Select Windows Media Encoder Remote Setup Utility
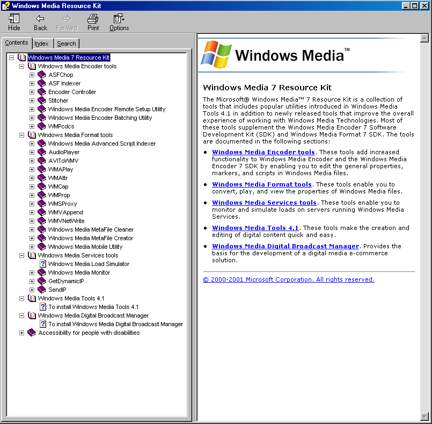This screenshot has width=432, height=424. click(107, 109)
